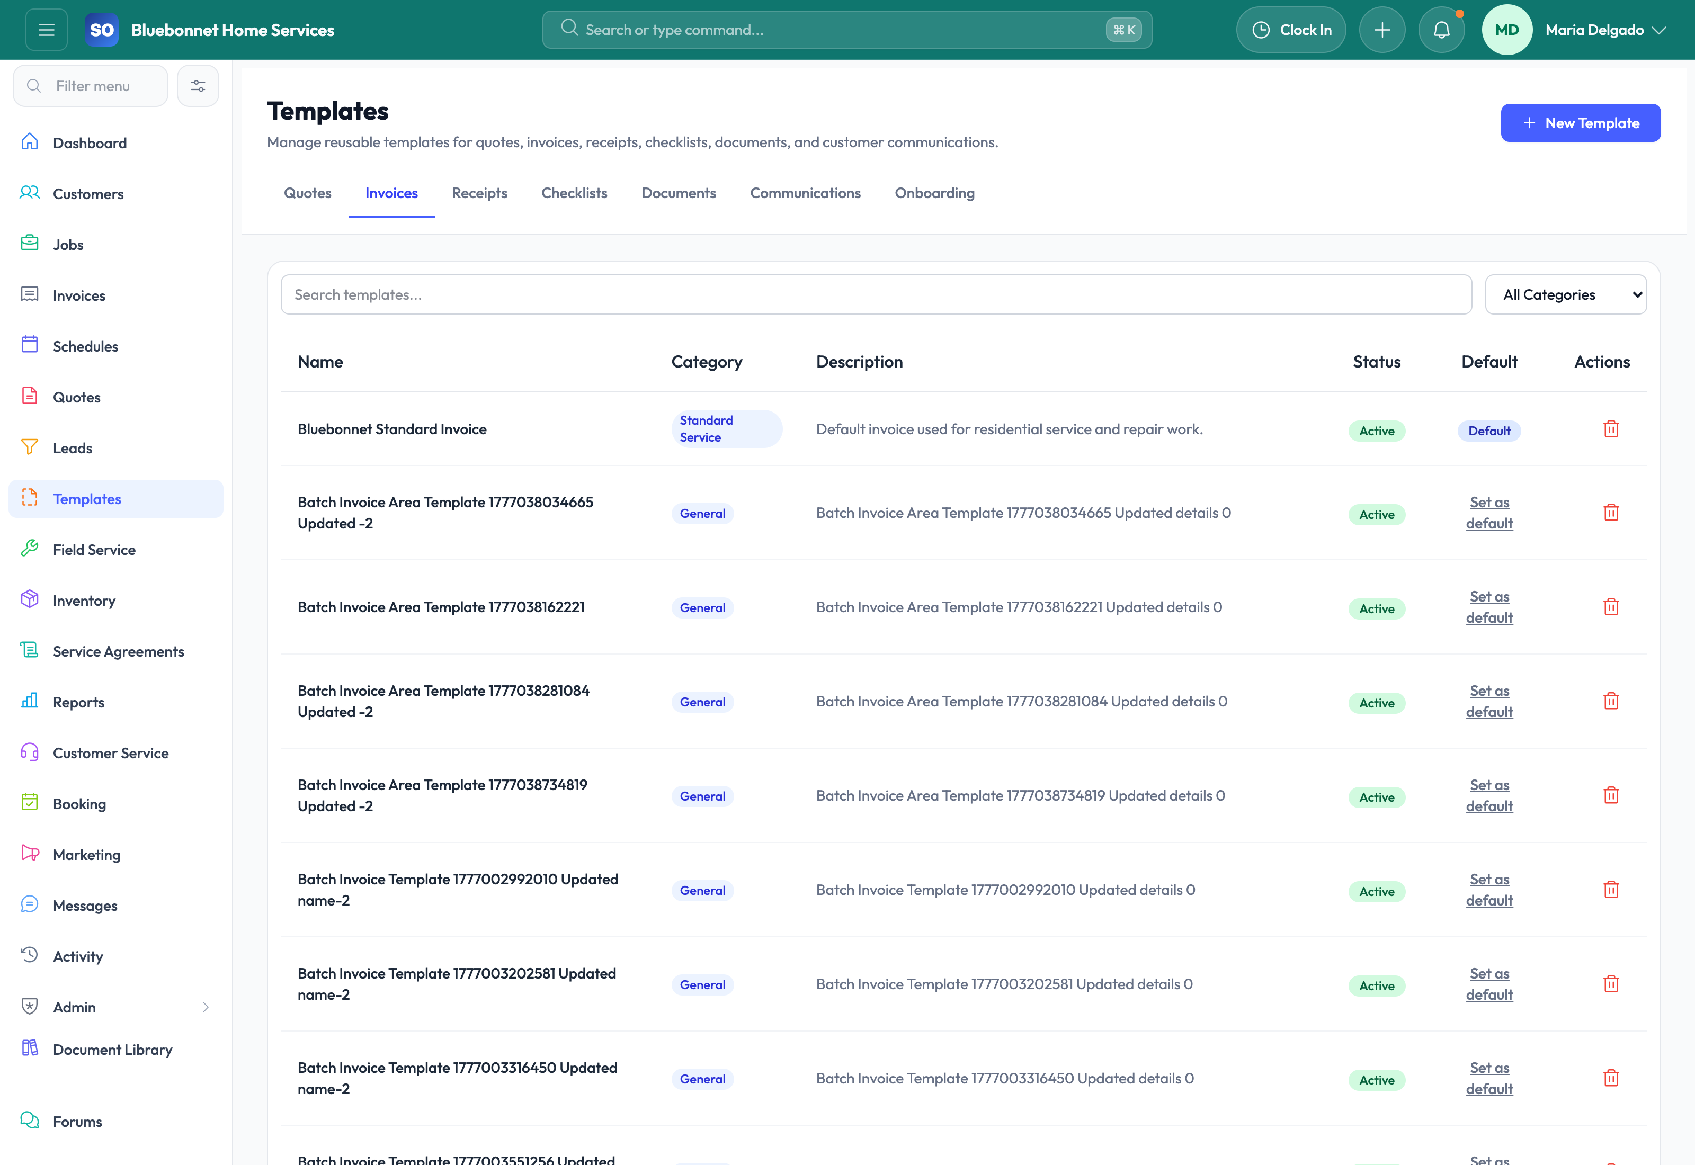The image size is (1695, 1165).
Task: Open the Checklists tab
Action: click(x=574, y=193)
